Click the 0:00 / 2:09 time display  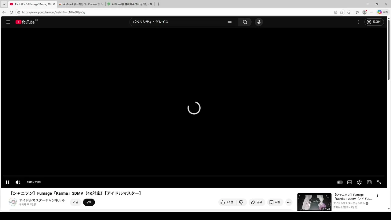34,182
